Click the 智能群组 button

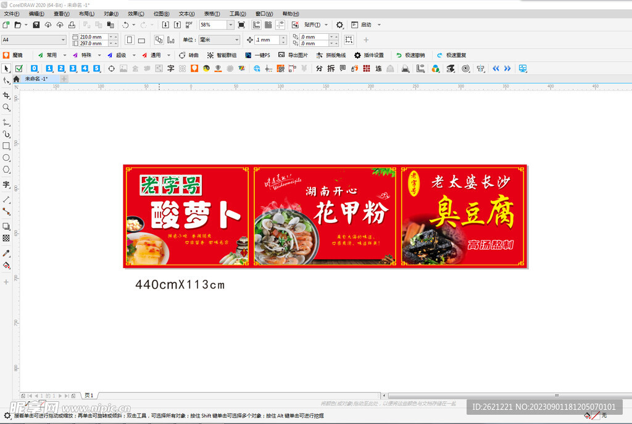coord(222,55)
